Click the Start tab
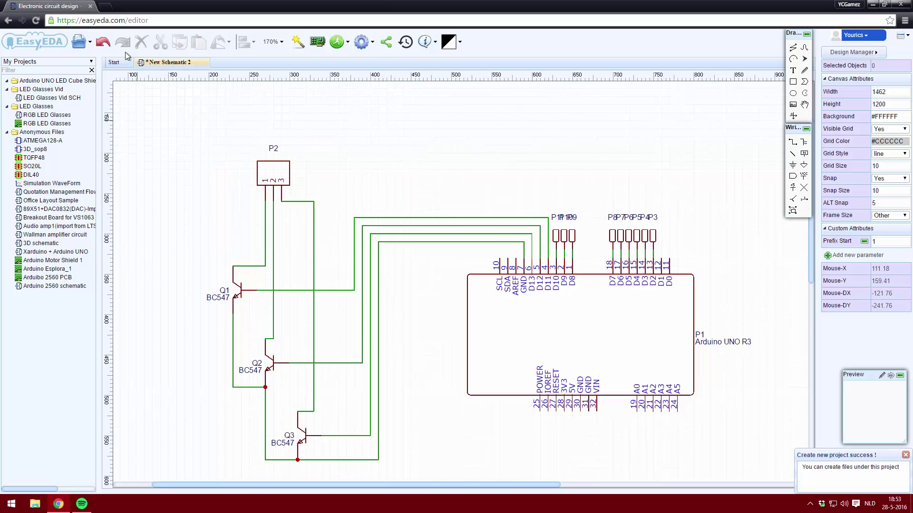 pyautogui.click(x=114, y=61)
